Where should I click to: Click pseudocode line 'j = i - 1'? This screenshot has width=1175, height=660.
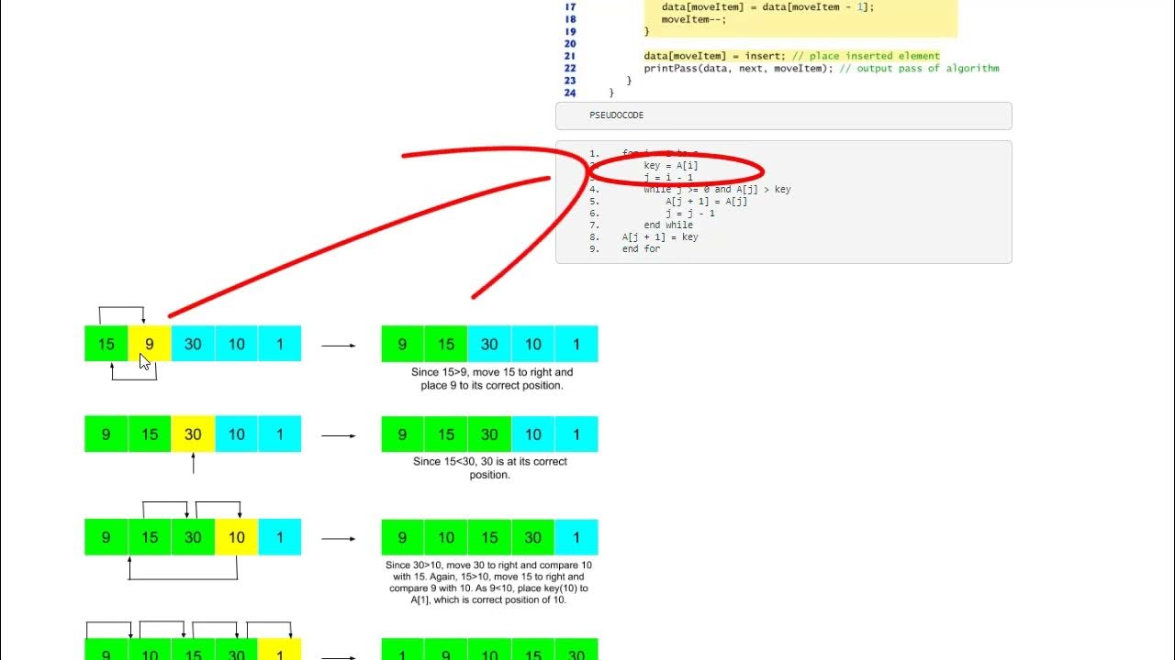click(668, 178)
